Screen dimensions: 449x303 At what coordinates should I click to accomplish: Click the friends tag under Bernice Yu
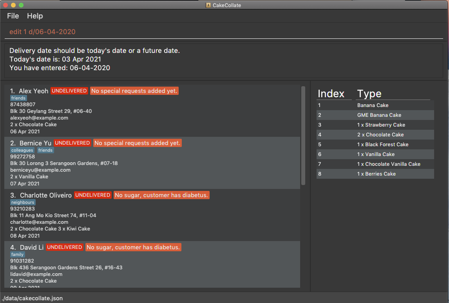45,150
